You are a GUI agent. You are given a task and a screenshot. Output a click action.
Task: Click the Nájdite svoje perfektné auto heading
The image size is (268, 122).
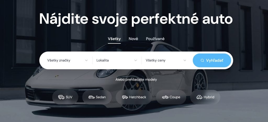pyautogui.click(x=136, y=19)
